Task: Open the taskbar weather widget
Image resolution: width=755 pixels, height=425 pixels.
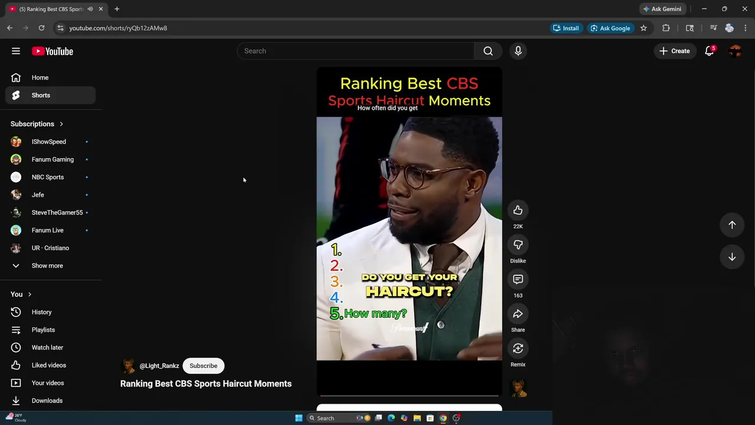Action: [x=17, y=418]
